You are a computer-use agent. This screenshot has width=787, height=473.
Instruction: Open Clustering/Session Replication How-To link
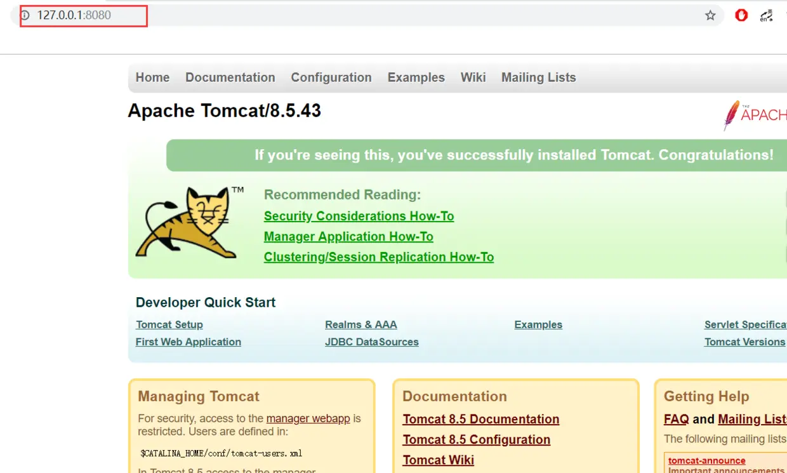pos(379,256)
